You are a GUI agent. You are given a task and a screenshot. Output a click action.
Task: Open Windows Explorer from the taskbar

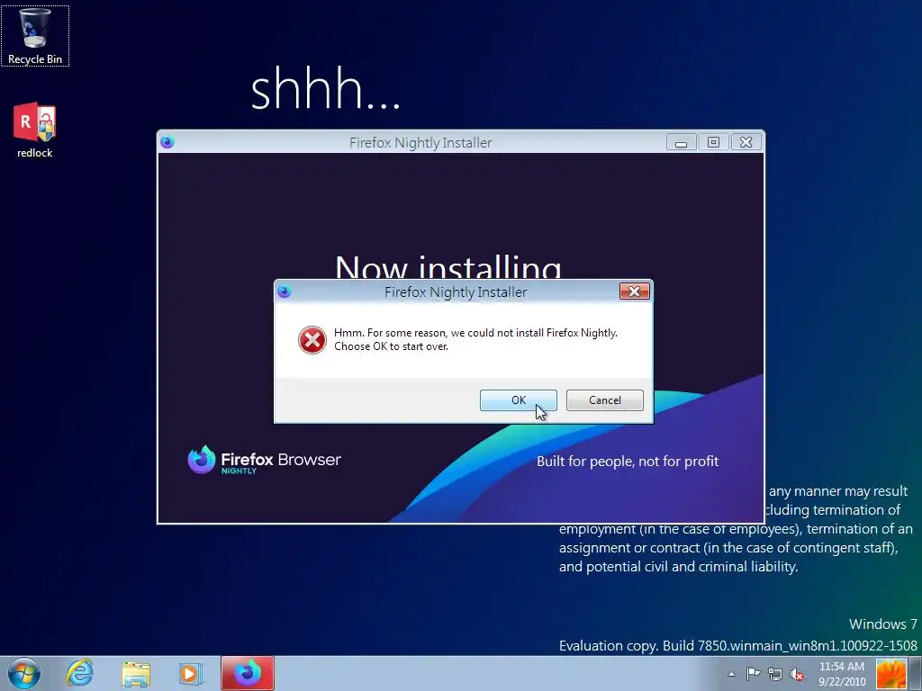[136, 674]
